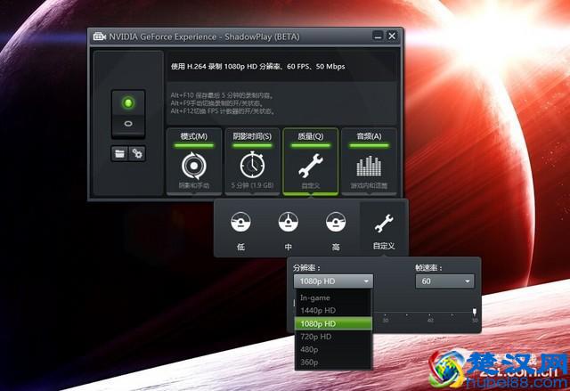Toggle the ShadowPlay main power switch
The height and width of the screenshot is (391, 570).
point(127,114)
